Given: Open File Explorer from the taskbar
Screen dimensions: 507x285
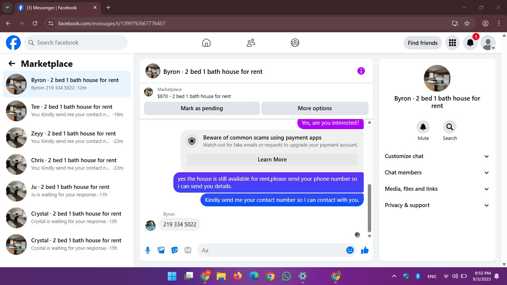Looking at the screenshot, I should (x=221, y=276).
